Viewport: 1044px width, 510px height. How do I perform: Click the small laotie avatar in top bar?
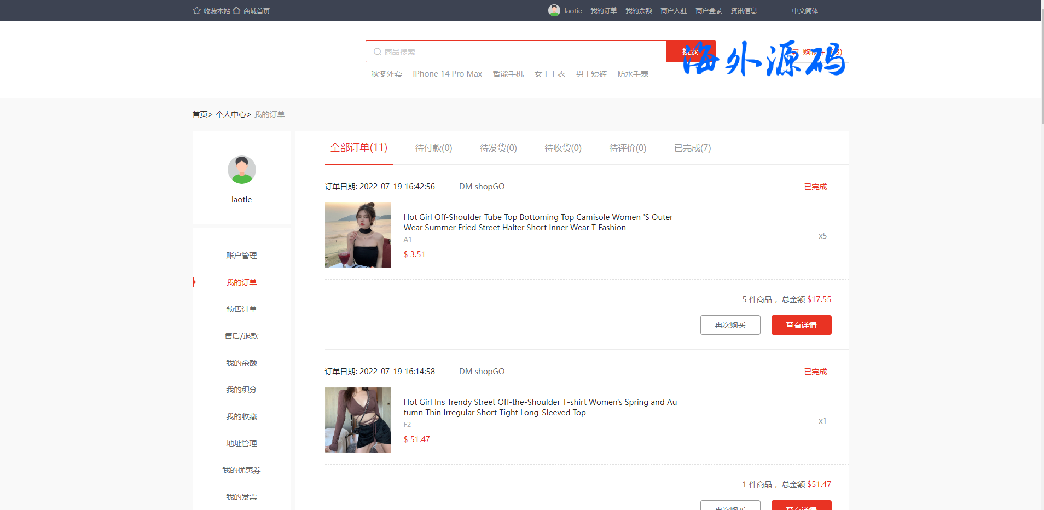click(x=554, y=10)
